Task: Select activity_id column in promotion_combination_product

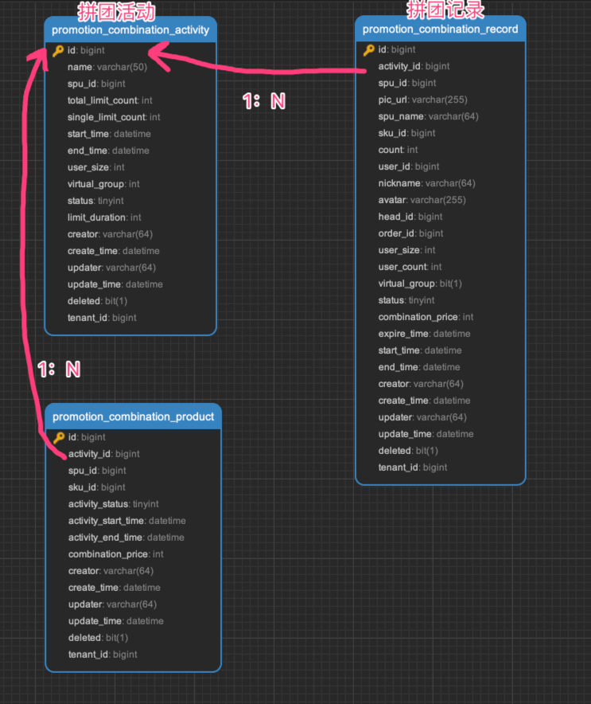Action: click(x=103, y=454)
